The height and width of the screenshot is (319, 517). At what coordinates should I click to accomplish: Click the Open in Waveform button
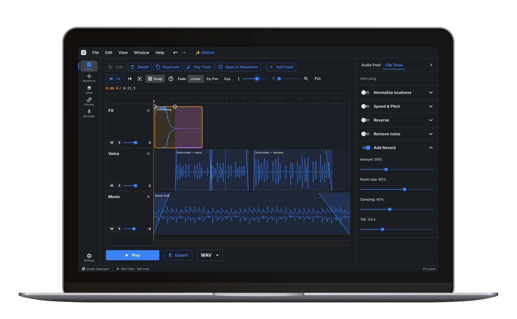click(238, 67)
